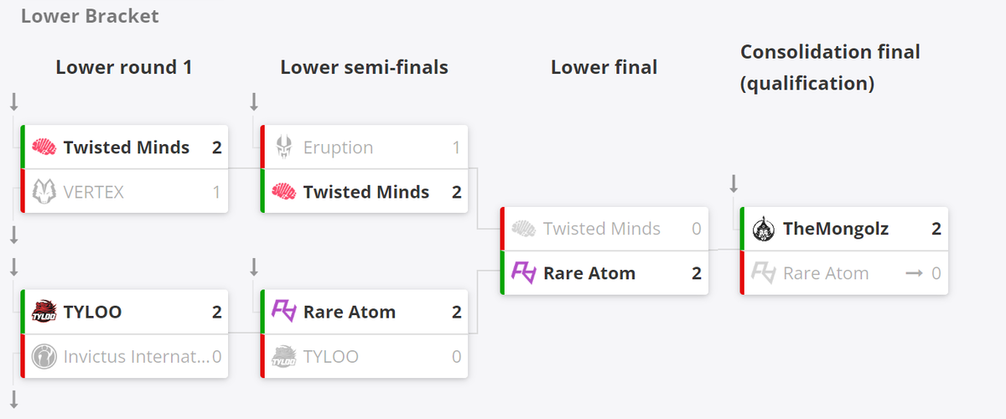Click the down arrow above the TheMongolz match
Screen dimensions: 1006x419
(x=734, y=184)
